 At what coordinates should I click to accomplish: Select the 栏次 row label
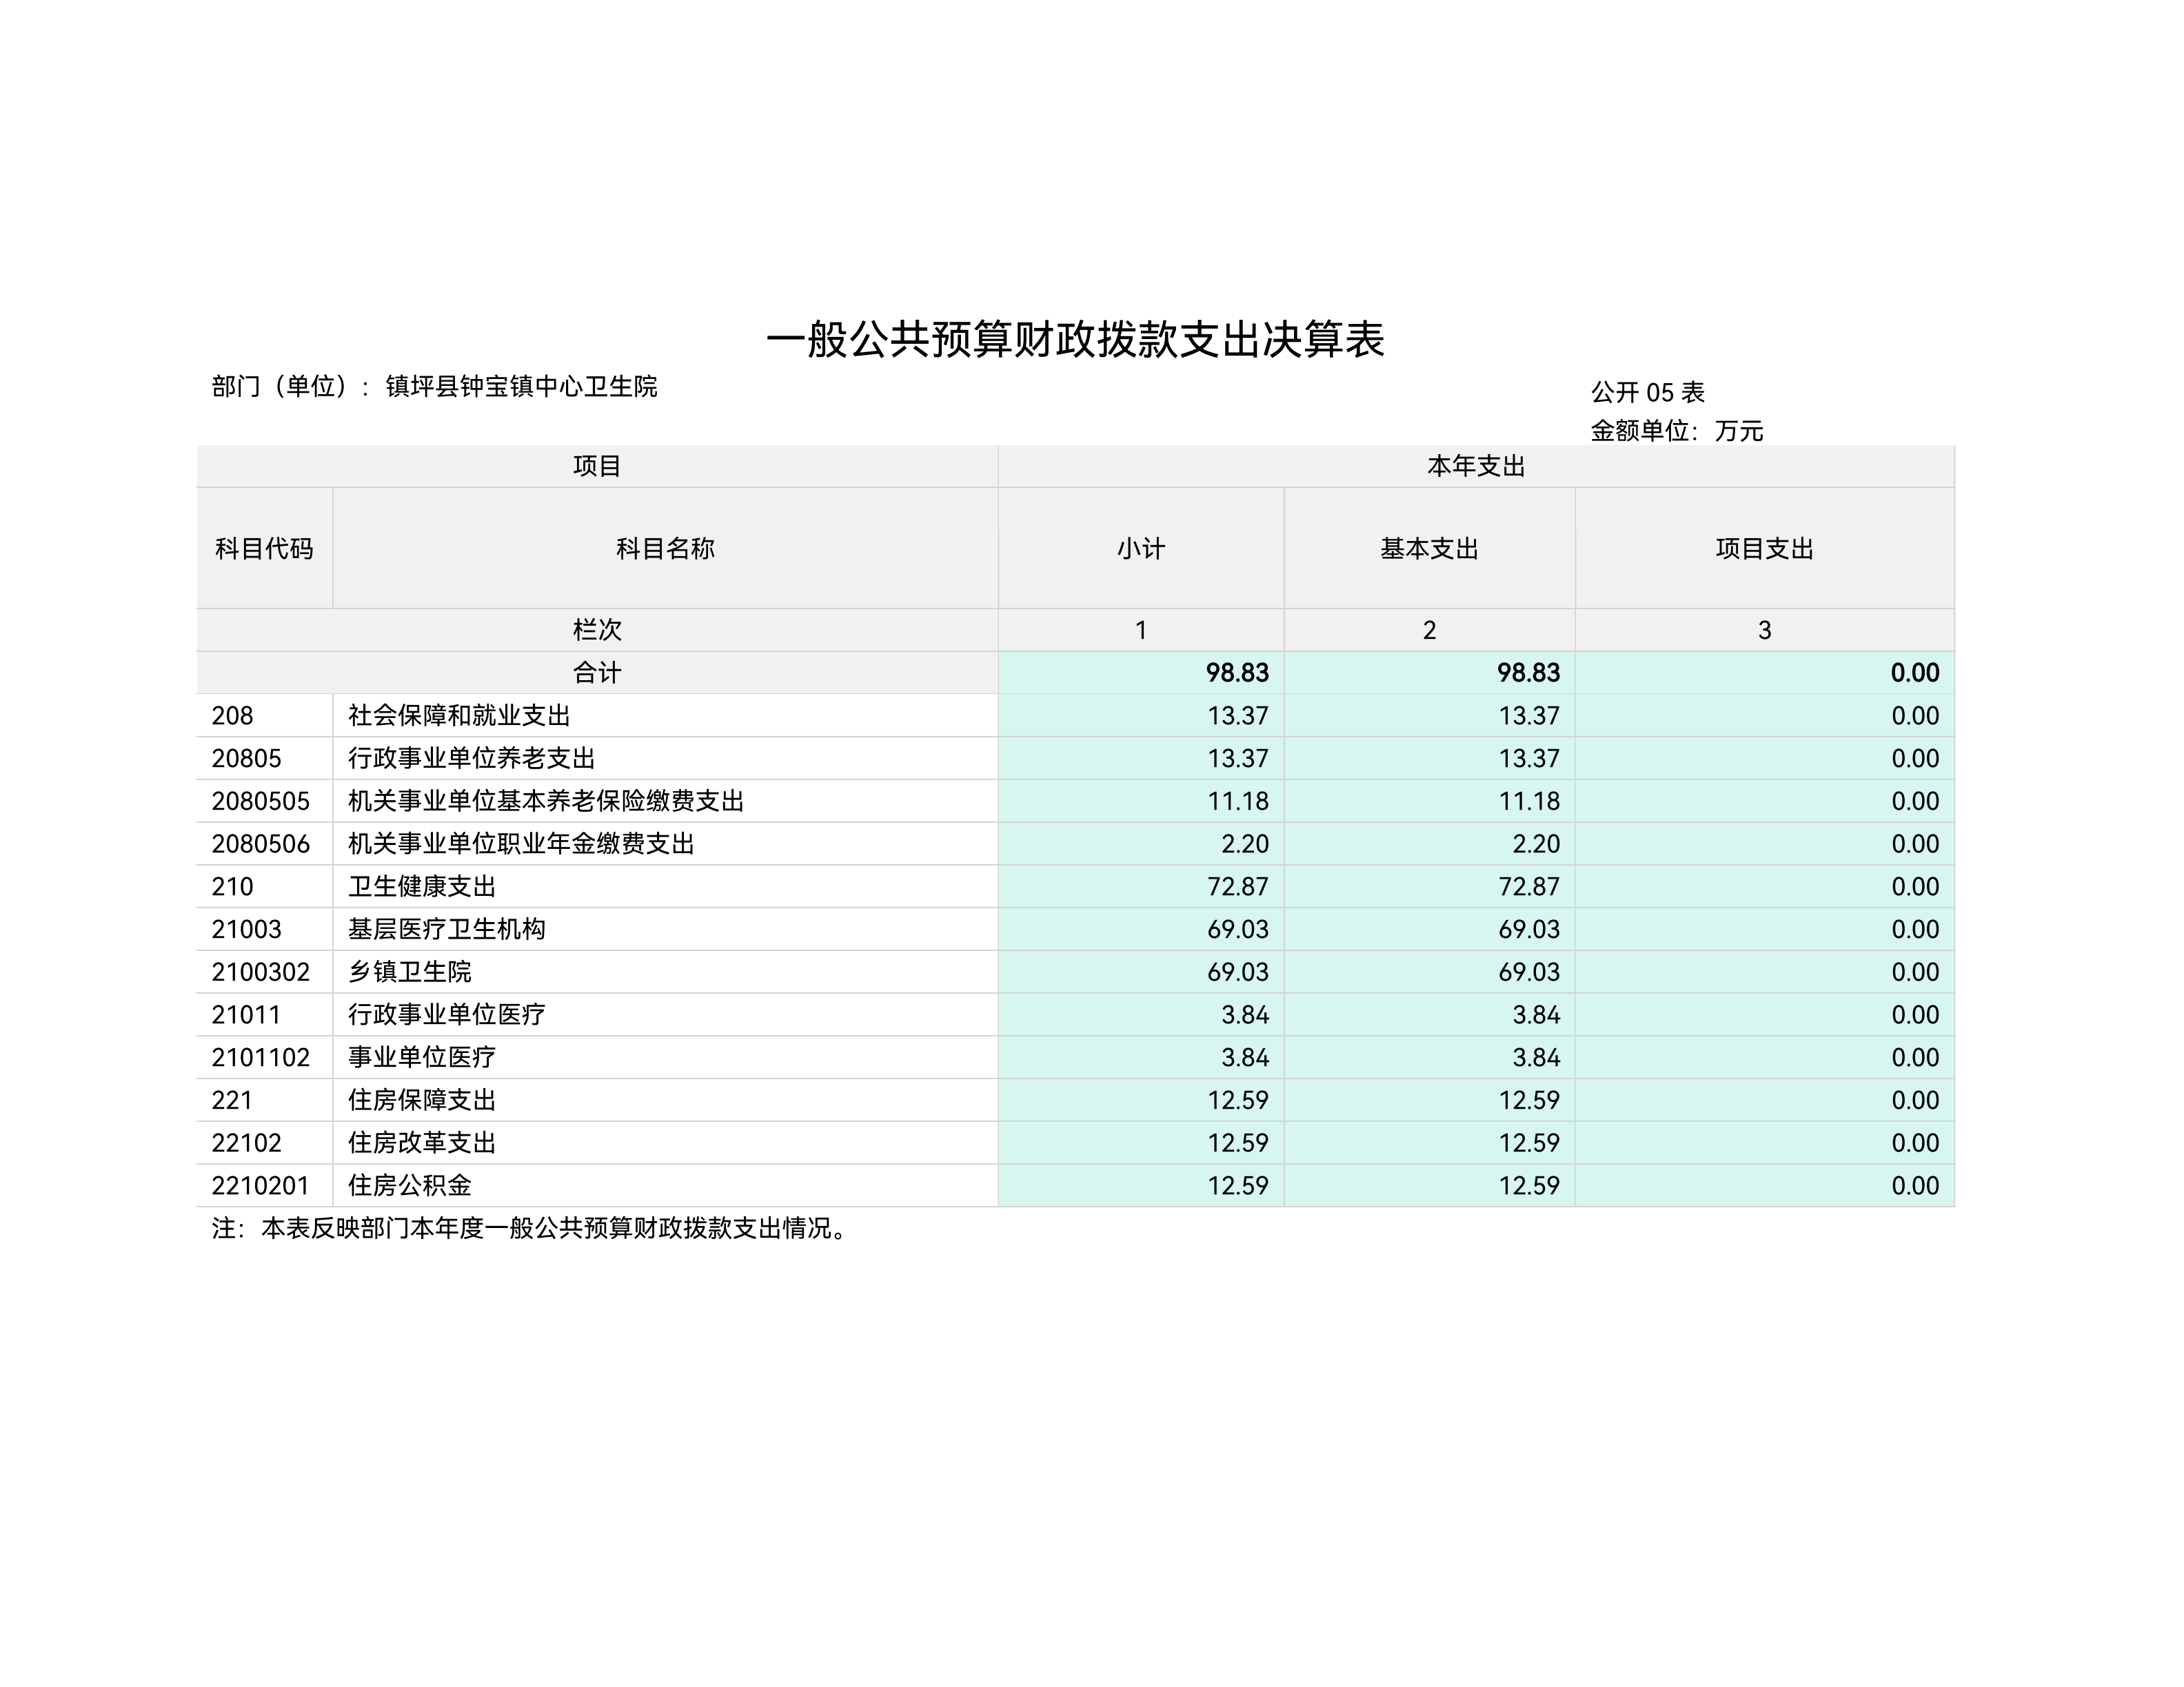(x=597, y=631)
